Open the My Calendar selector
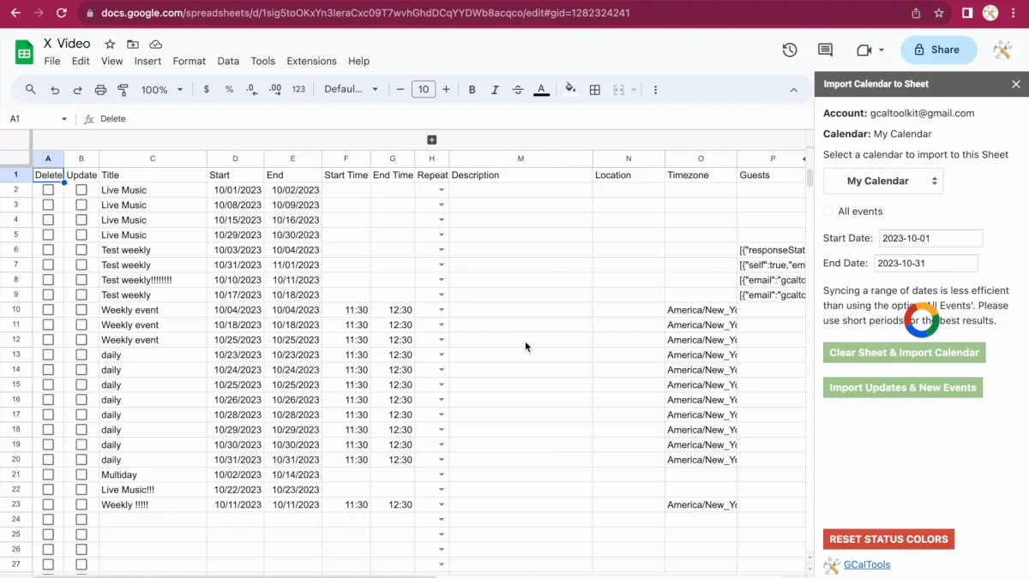 883,181
